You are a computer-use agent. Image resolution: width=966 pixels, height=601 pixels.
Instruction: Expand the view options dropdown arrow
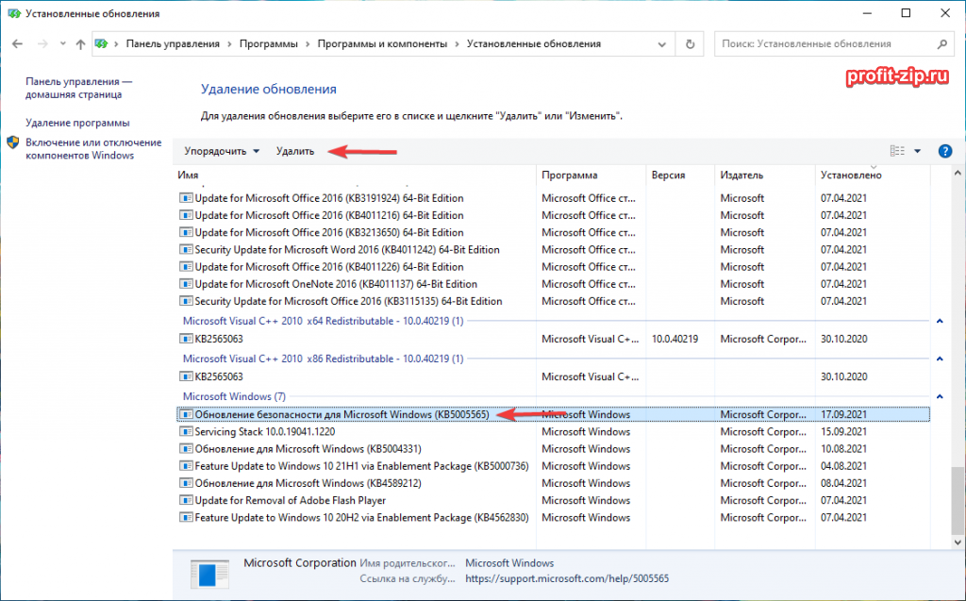pyautogui.click(x=918, y=151)
